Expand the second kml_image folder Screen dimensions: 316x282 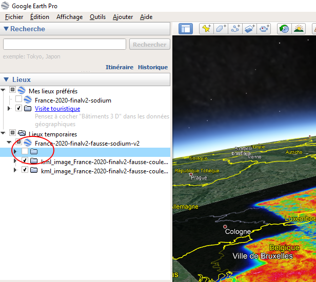15,170
